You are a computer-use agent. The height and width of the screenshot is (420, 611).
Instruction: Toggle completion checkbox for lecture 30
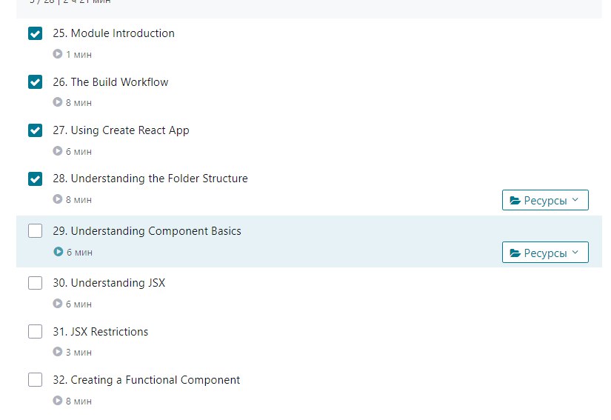[x=35, y=283]
